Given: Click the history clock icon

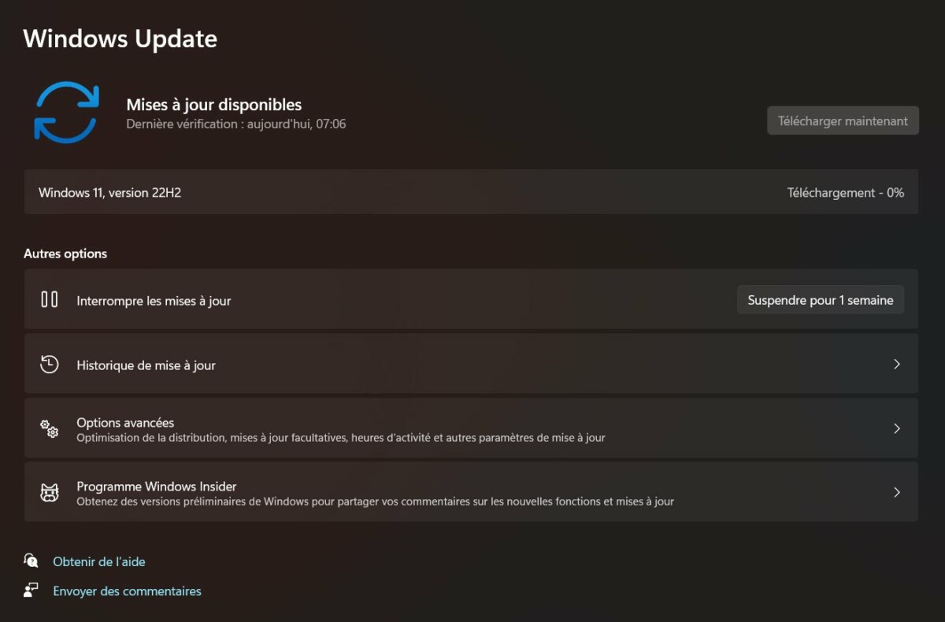Looking at the screenshot, I should (x=50, y=364).
